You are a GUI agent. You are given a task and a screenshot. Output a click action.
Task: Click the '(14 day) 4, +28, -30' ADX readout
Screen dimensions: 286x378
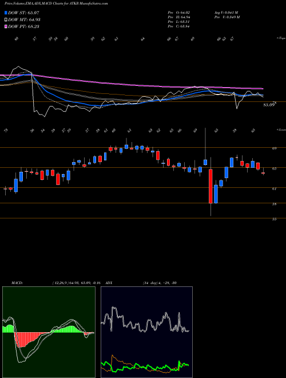click(160, 283)
